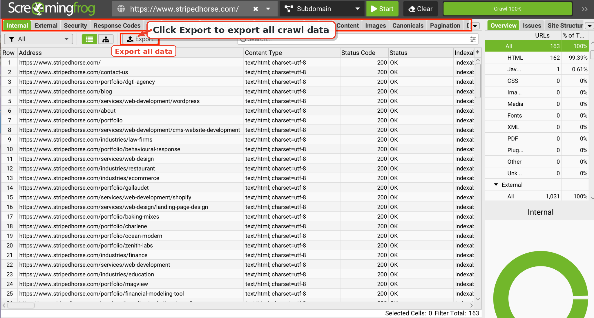Open the Content tab
594x318 pixels.
click(347, 25)
